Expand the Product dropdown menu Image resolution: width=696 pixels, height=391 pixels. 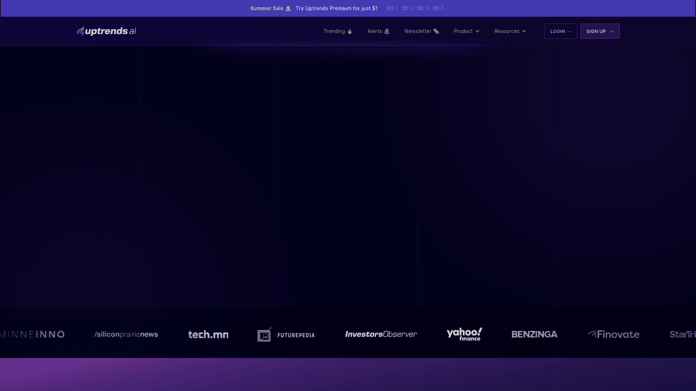pyautogui.click(x=466, y=32)
